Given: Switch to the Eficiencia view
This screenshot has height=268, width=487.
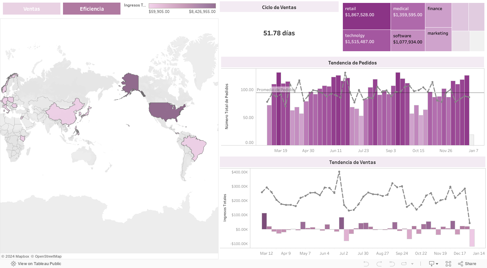Looking at the screenshot, I should (x=92, y=9).
